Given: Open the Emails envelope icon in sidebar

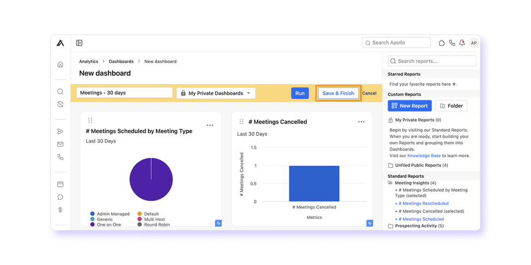Looking at the screenshot, I should [x=60, y=144].
